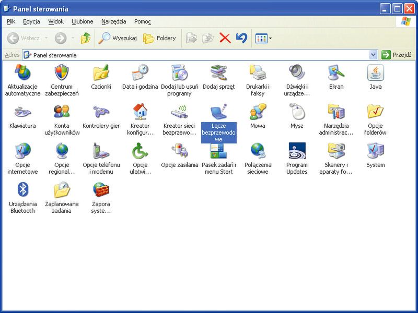418x313 pixels.
Task: Expand the address bar dropdown arrow
Action: 373,55
